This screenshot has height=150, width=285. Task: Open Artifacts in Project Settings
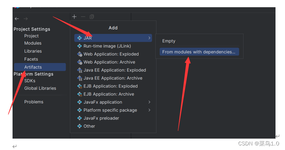click(40, 67)
